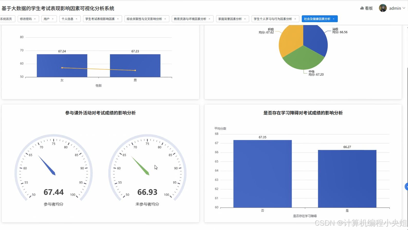Click the 67.23 bar value label
The width and height of the screenshot is (408, 230).
(135, 51)
